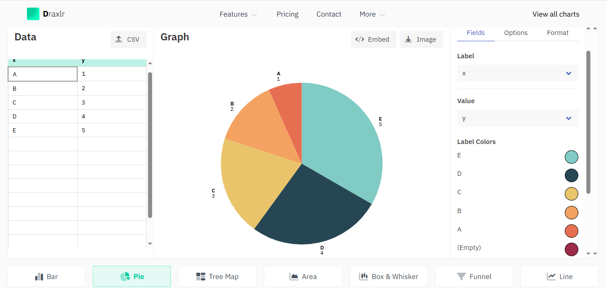The image size is (607, 288).
Task: Expand the More navigation menu
Action: [371, 14]
